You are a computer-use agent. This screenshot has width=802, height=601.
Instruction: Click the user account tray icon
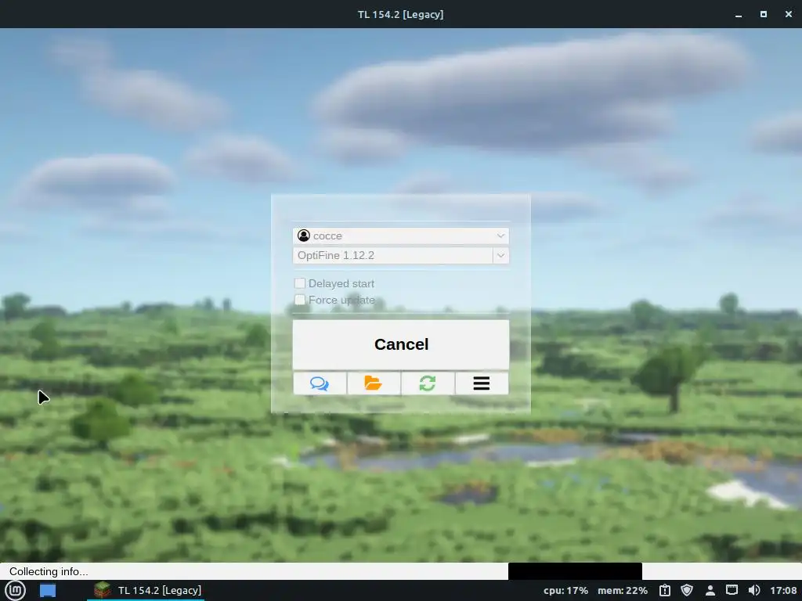[x=710, y=590]
